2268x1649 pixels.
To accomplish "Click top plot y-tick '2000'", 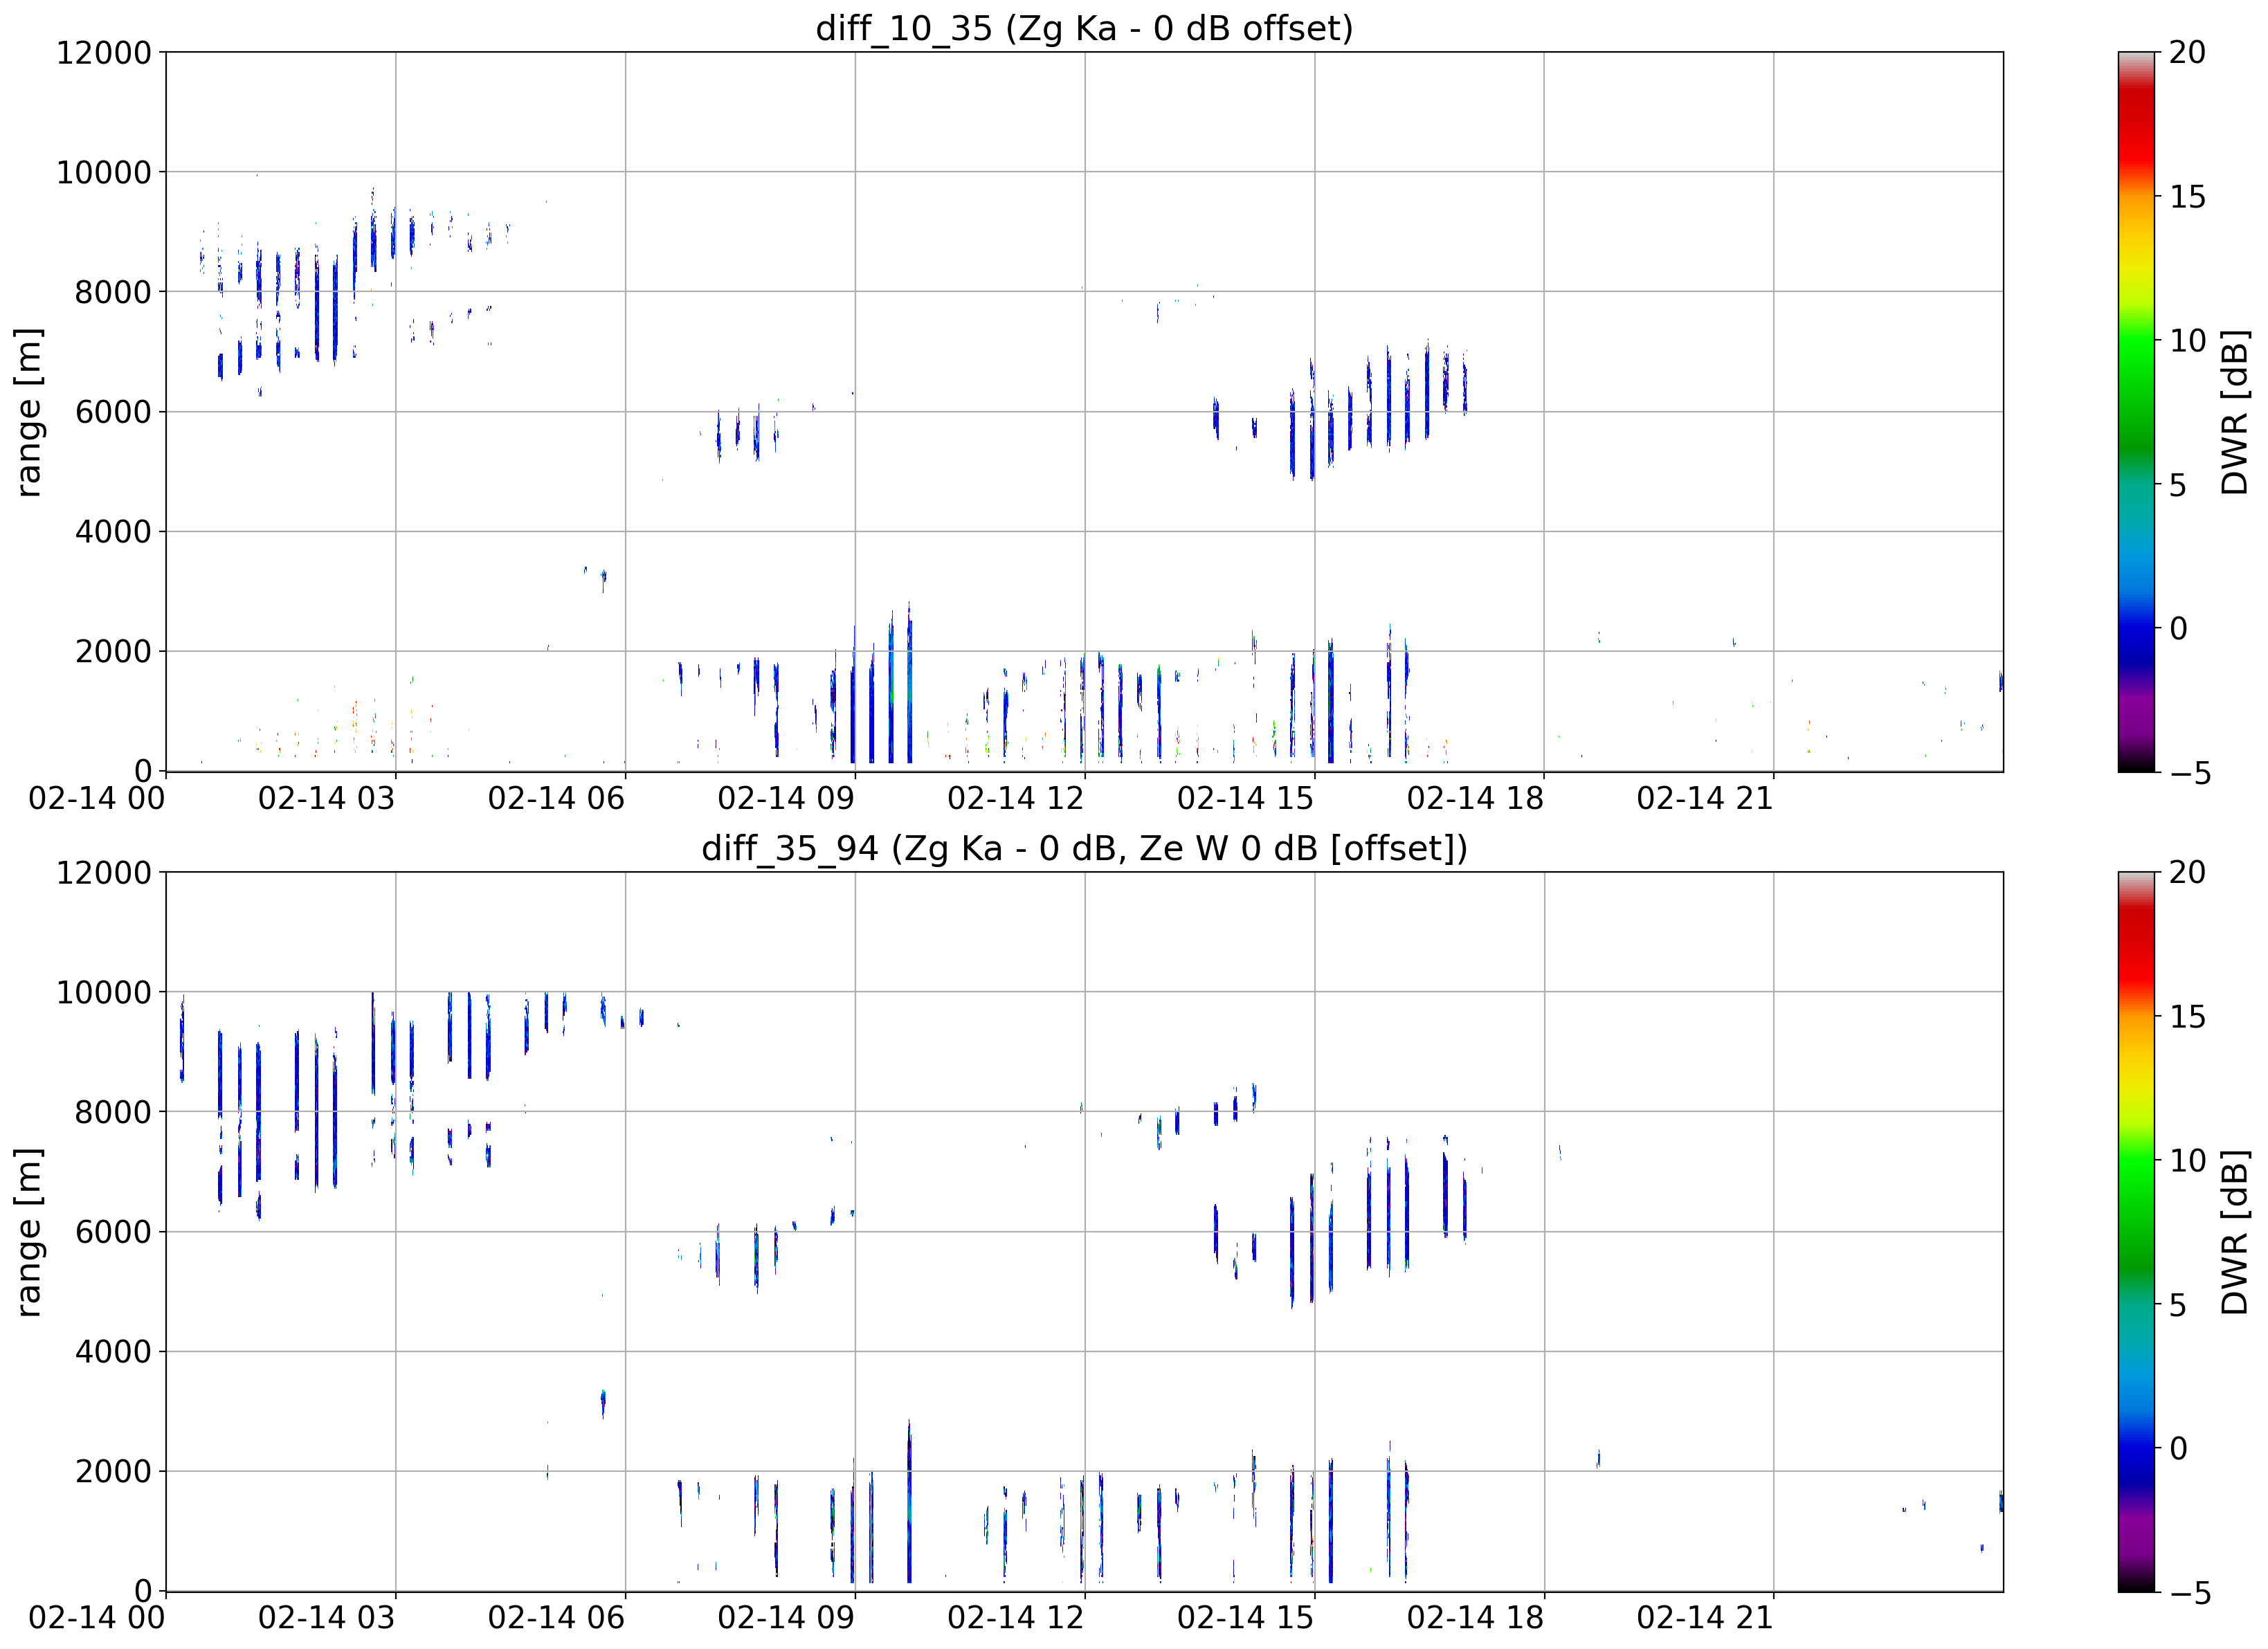I will (x=114, y=651).
